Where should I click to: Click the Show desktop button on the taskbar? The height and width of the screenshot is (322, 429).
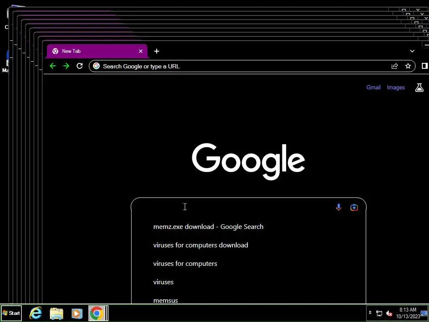pos(424,313)
